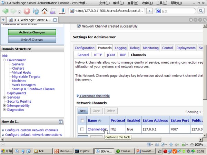This screenshot has height=155, width=207.
Task: Open Configure default network connections help link
Action: tap(33, 135)
